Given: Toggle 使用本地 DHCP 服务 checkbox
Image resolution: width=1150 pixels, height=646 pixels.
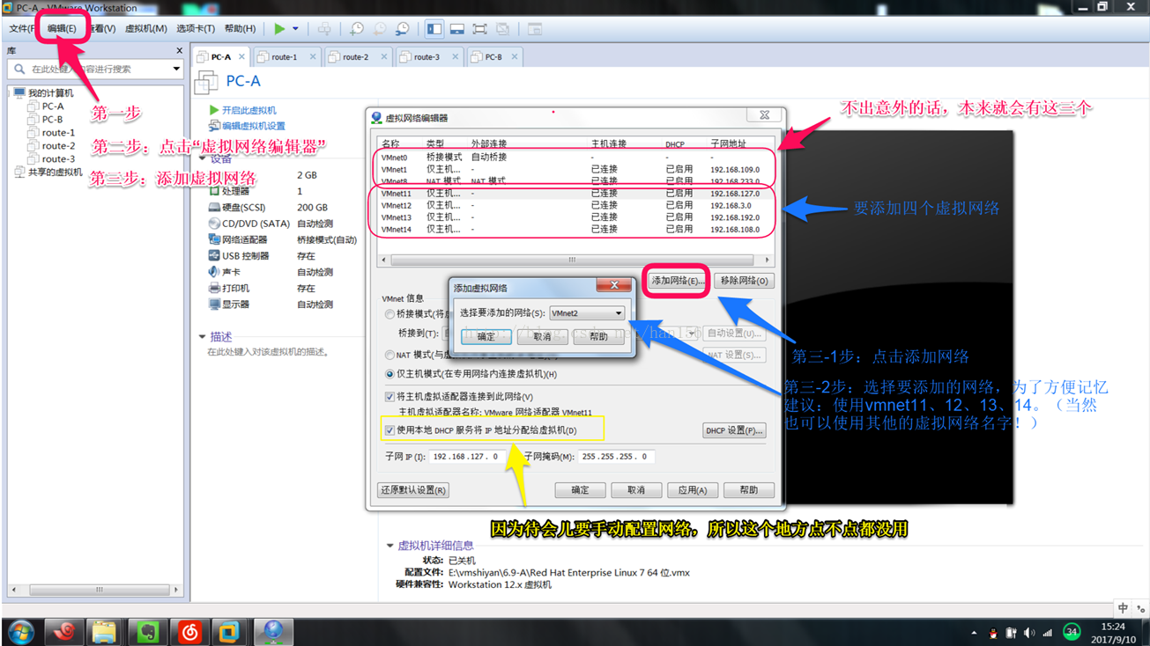Looking at the screenshot, I should point(390,430).
